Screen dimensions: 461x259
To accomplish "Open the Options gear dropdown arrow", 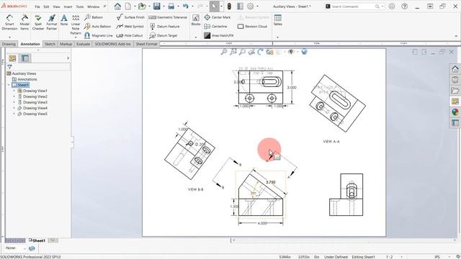I will 257,6.
